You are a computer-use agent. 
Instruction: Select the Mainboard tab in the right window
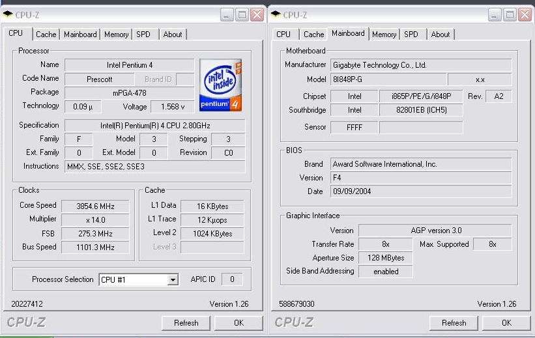348,33
